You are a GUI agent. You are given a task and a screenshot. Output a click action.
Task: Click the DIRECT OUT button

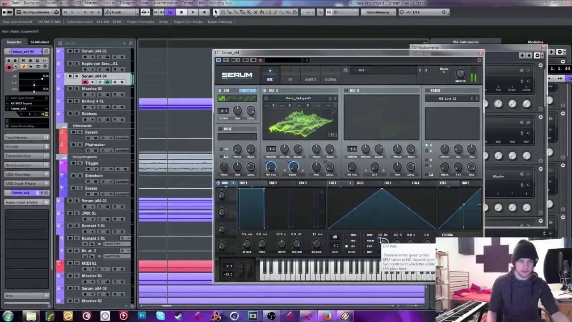coord(247,90)
